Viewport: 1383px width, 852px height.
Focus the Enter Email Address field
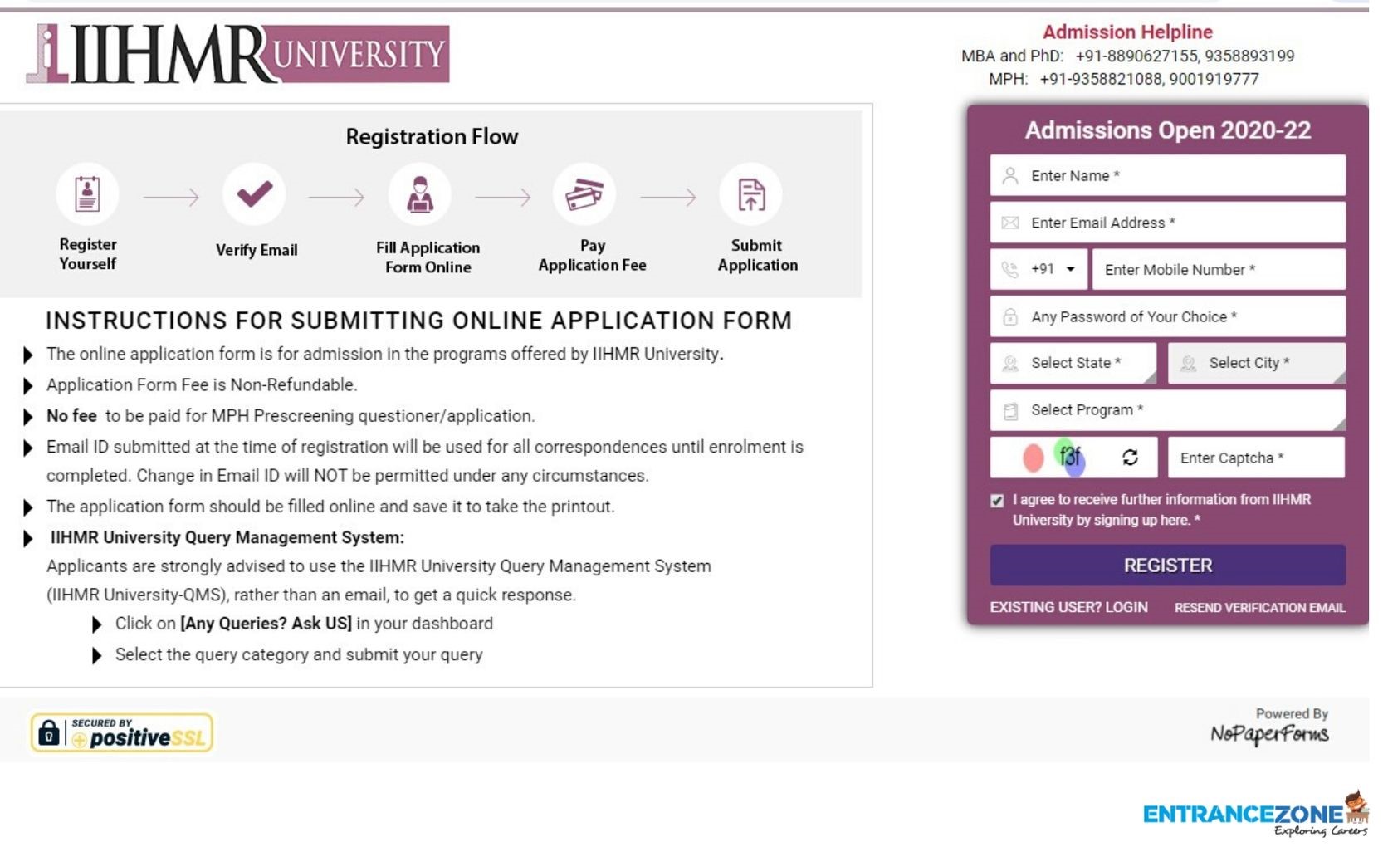coord(1168,223)
